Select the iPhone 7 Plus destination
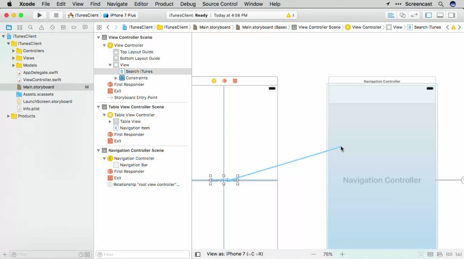 click(120, 15)
